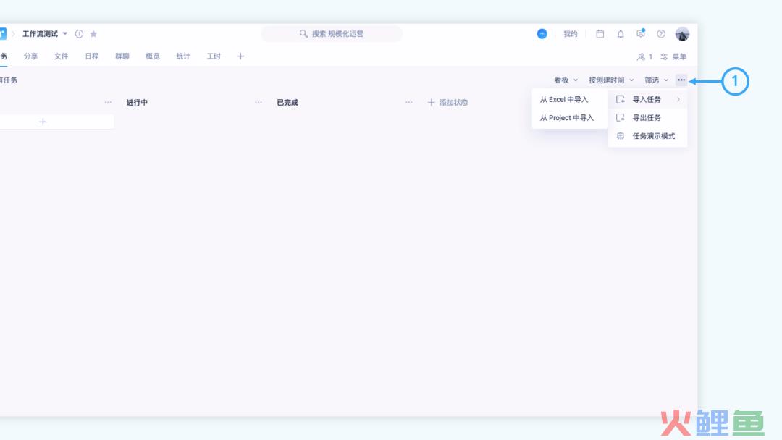Open the 已完成 column more options

point(409,103)
